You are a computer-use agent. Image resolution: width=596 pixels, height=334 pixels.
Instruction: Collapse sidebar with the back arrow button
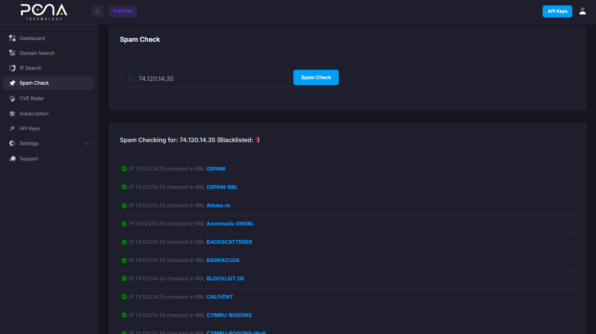coord(98,11)
